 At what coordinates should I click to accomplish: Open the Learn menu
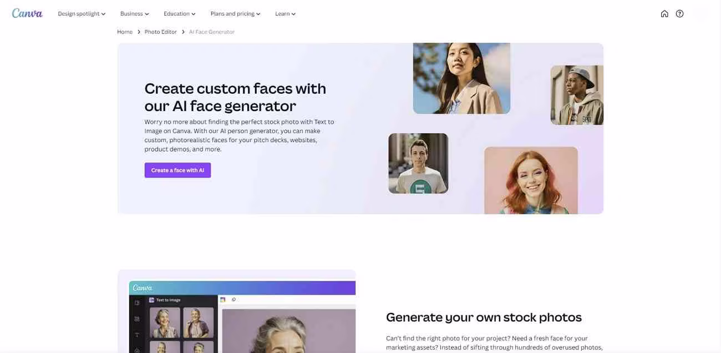(286, 14)
